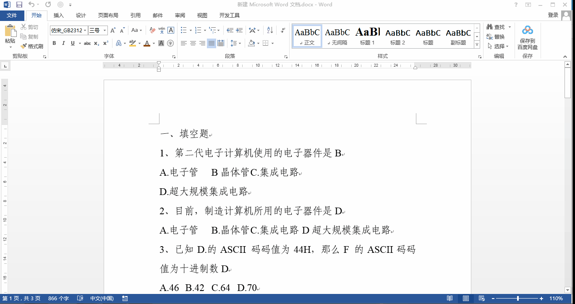Switch to the Insert (插入) tab

coord(59,16)
